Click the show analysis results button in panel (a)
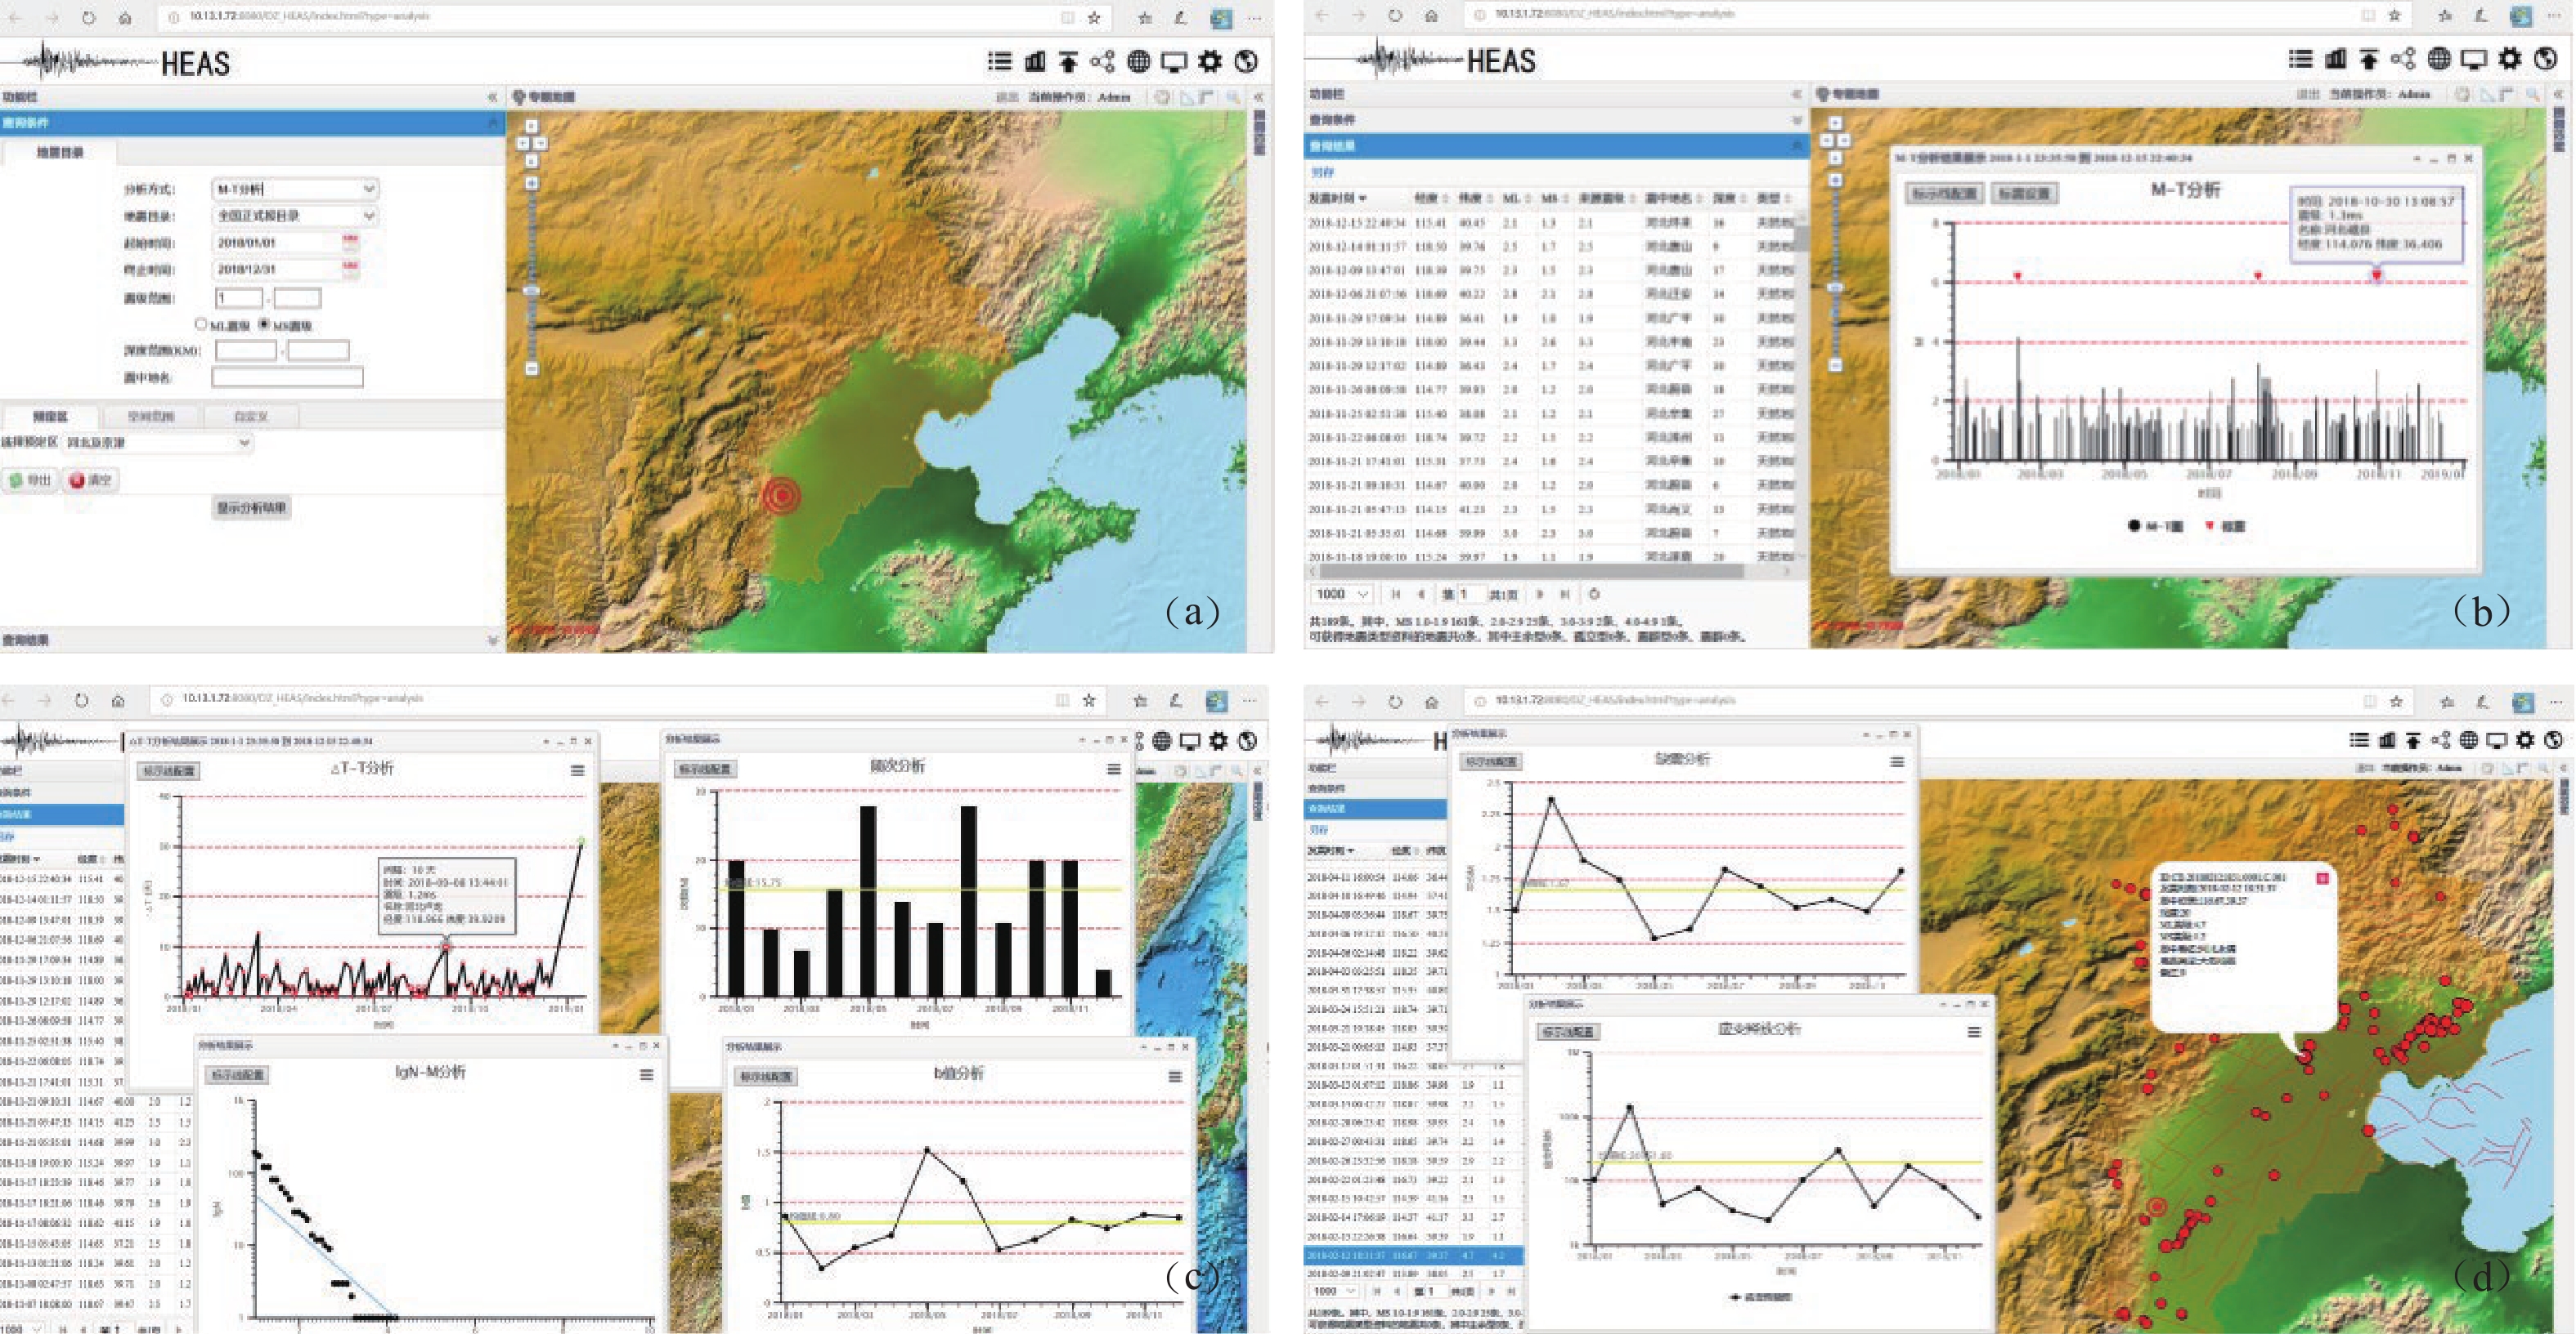This screenshot has width=2576, height=1334. [252, 507]
